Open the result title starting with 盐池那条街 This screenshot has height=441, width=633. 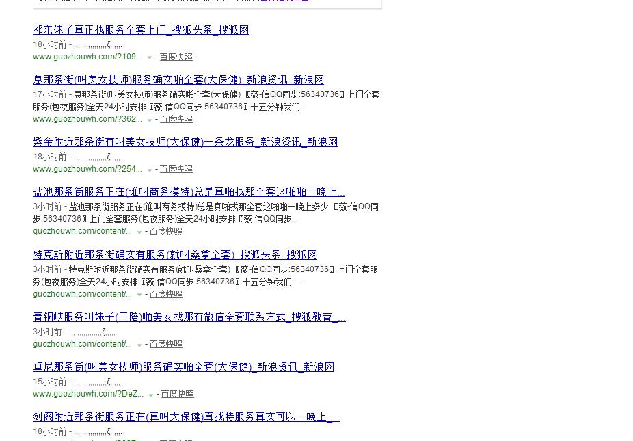coord(189,191)
